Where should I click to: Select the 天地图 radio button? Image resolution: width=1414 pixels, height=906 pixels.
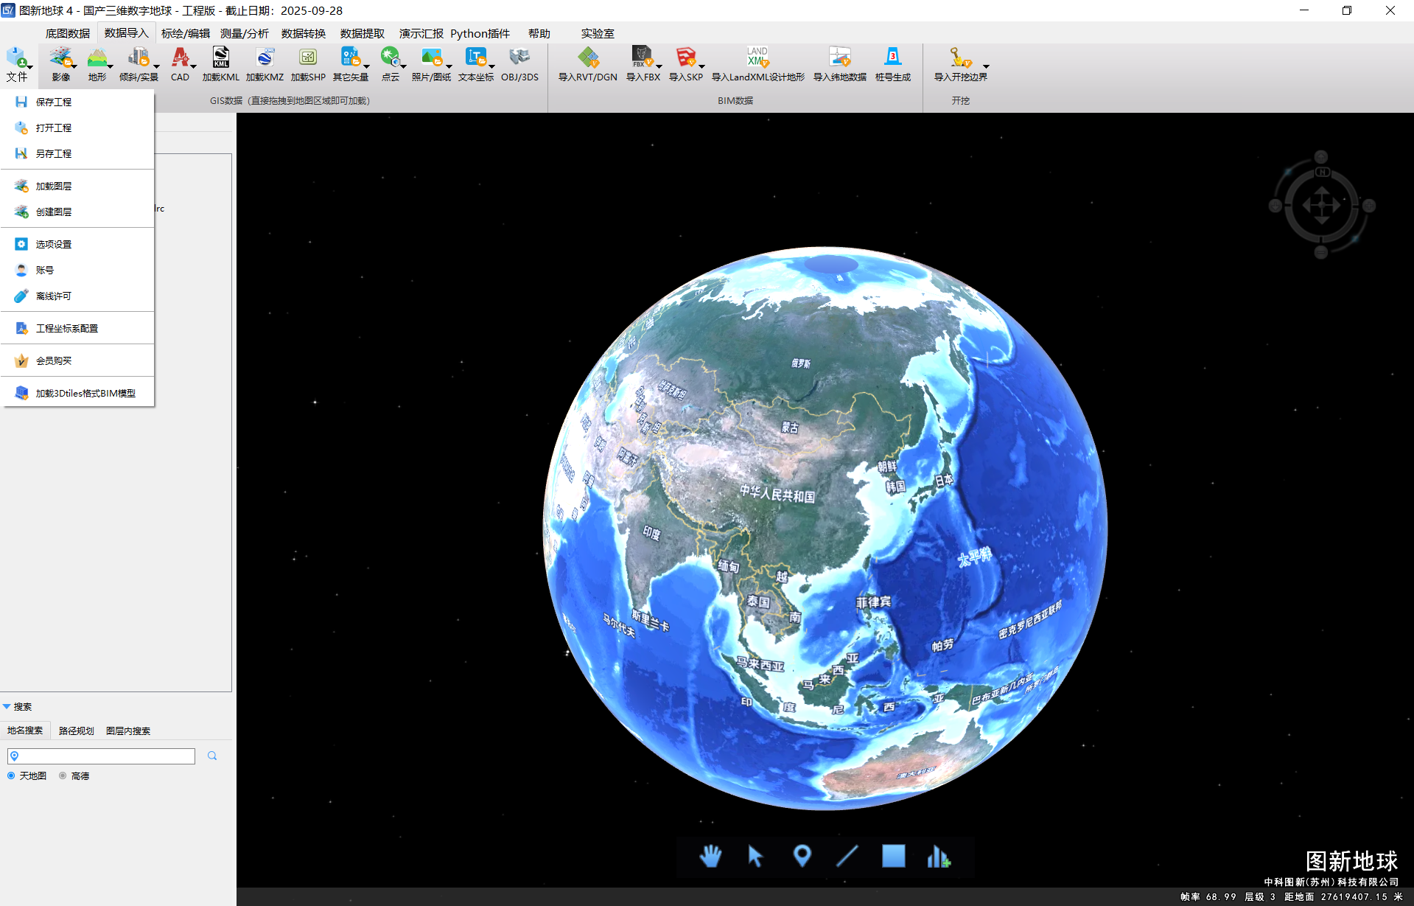pos(11,776)
